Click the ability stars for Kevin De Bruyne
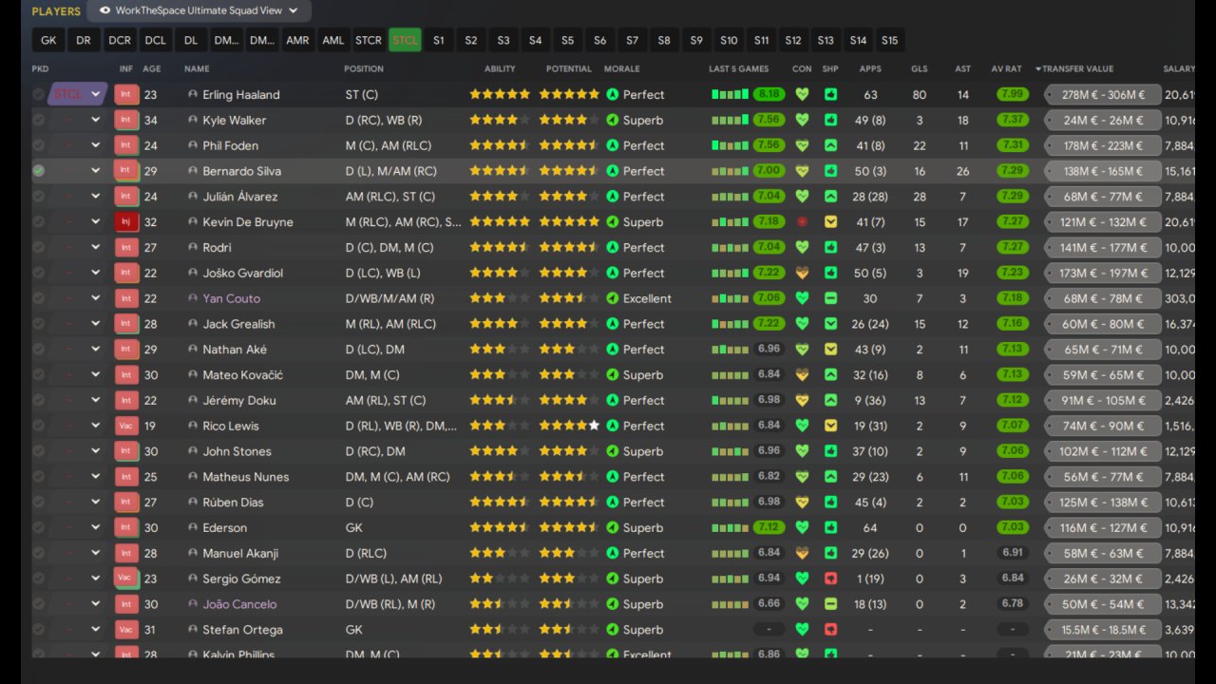 pos(500,222)
